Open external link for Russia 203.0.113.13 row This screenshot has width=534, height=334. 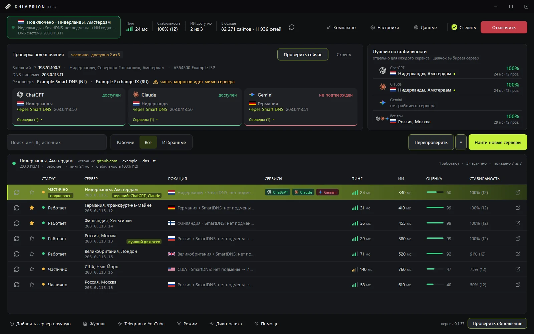(x=518, y=238)
